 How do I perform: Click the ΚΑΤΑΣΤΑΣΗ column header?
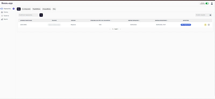point(186,20)
